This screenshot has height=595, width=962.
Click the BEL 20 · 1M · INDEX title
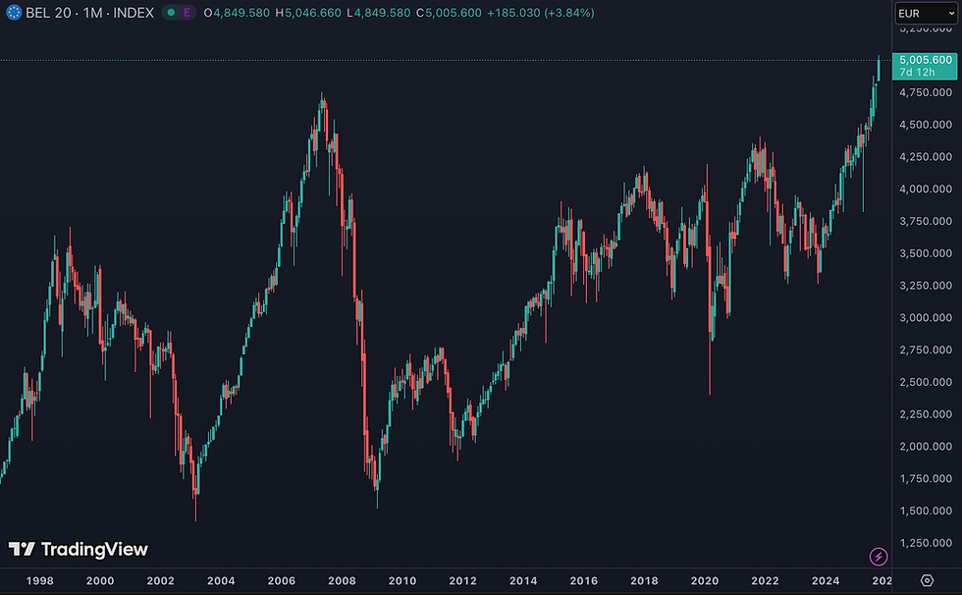point(89,12)
